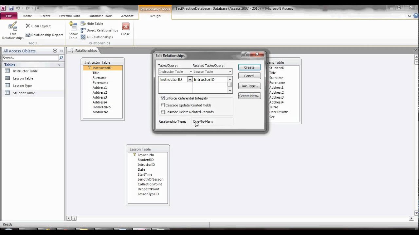This screenshot has height=235, width=419.
Task: Collapse the Tables group
Action: 59,65
